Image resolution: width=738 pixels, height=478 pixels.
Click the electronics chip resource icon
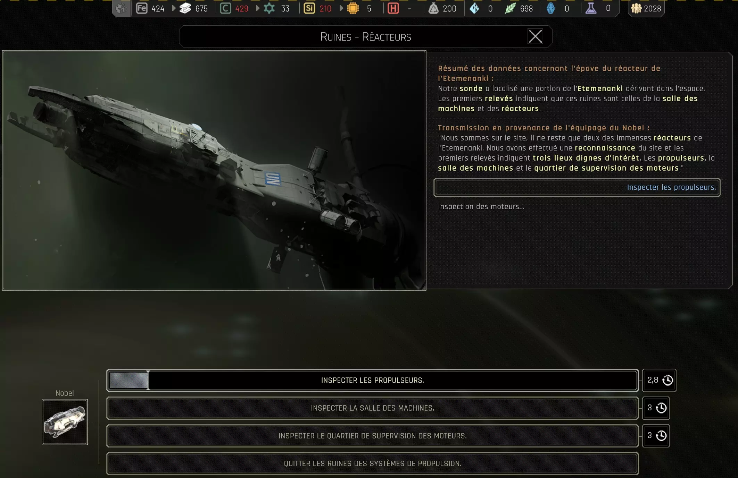(x=353, y=8)
